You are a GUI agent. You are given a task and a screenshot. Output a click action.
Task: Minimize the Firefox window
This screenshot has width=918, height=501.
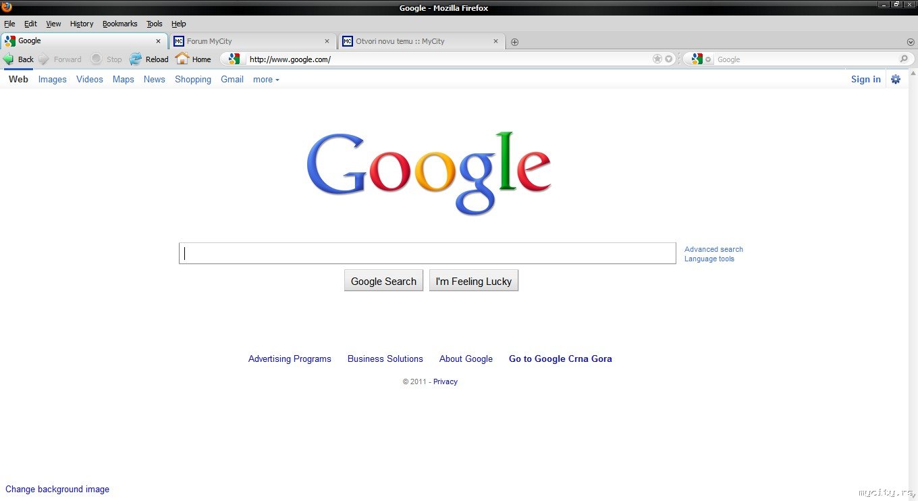(884, 5)
